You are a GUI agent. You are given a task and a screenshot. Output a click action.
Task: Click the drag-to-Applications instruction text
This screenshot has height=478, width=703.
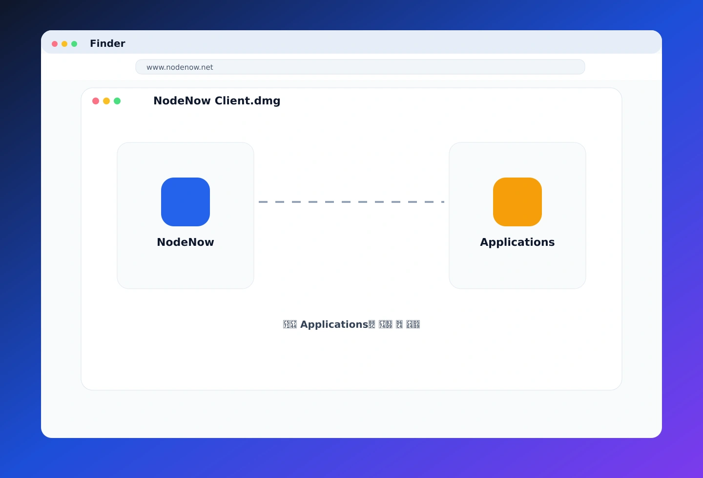tap(351, 324)
